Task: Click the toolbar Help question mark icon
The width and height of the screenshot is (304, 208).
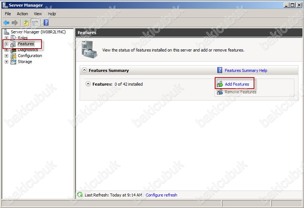Action: click(x=46, y=23)
